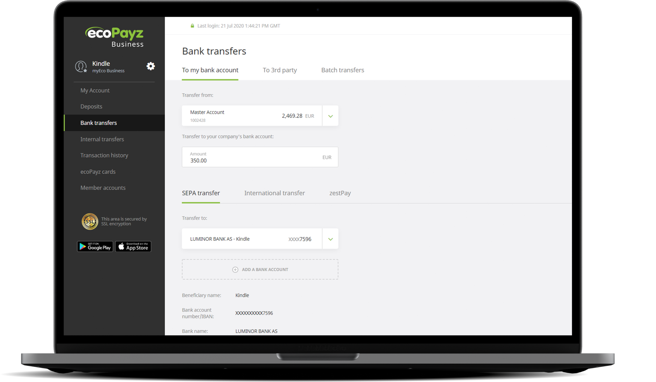
Task: Switch to International transfer tab
Action: 274,193
